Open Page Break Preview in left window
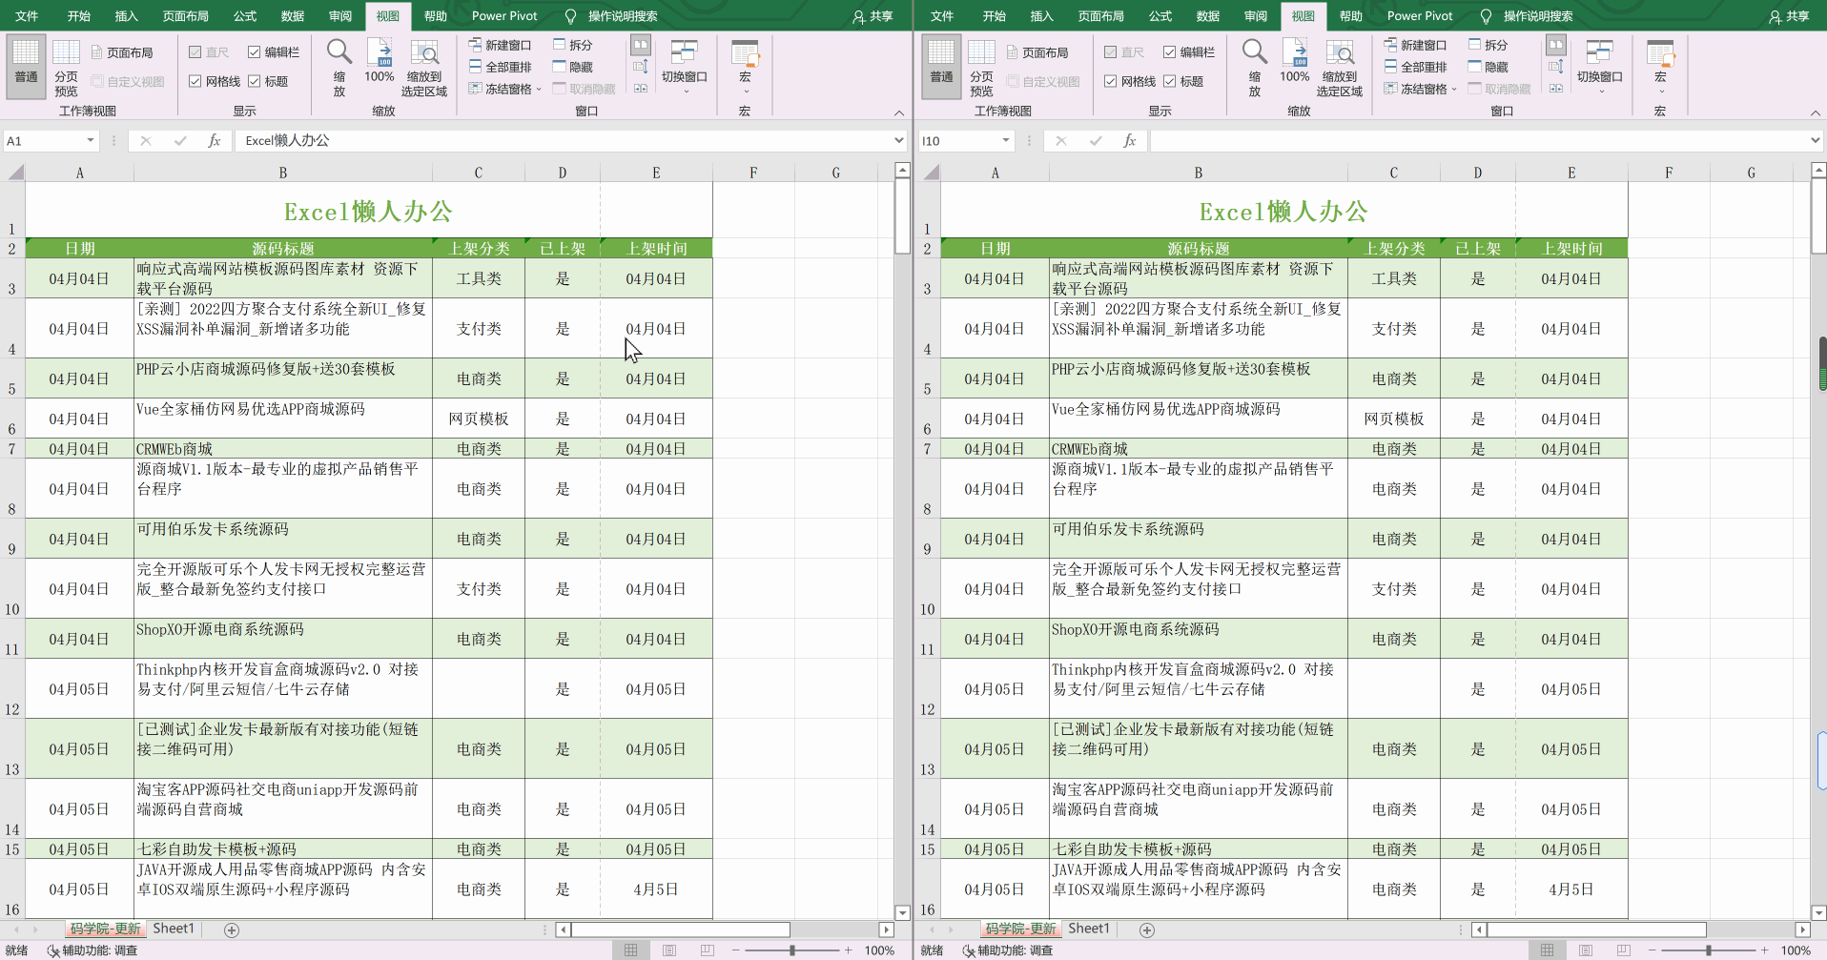Image resolution: width=1827 pixels, height=960 pixels. click(x=66, y=53)
